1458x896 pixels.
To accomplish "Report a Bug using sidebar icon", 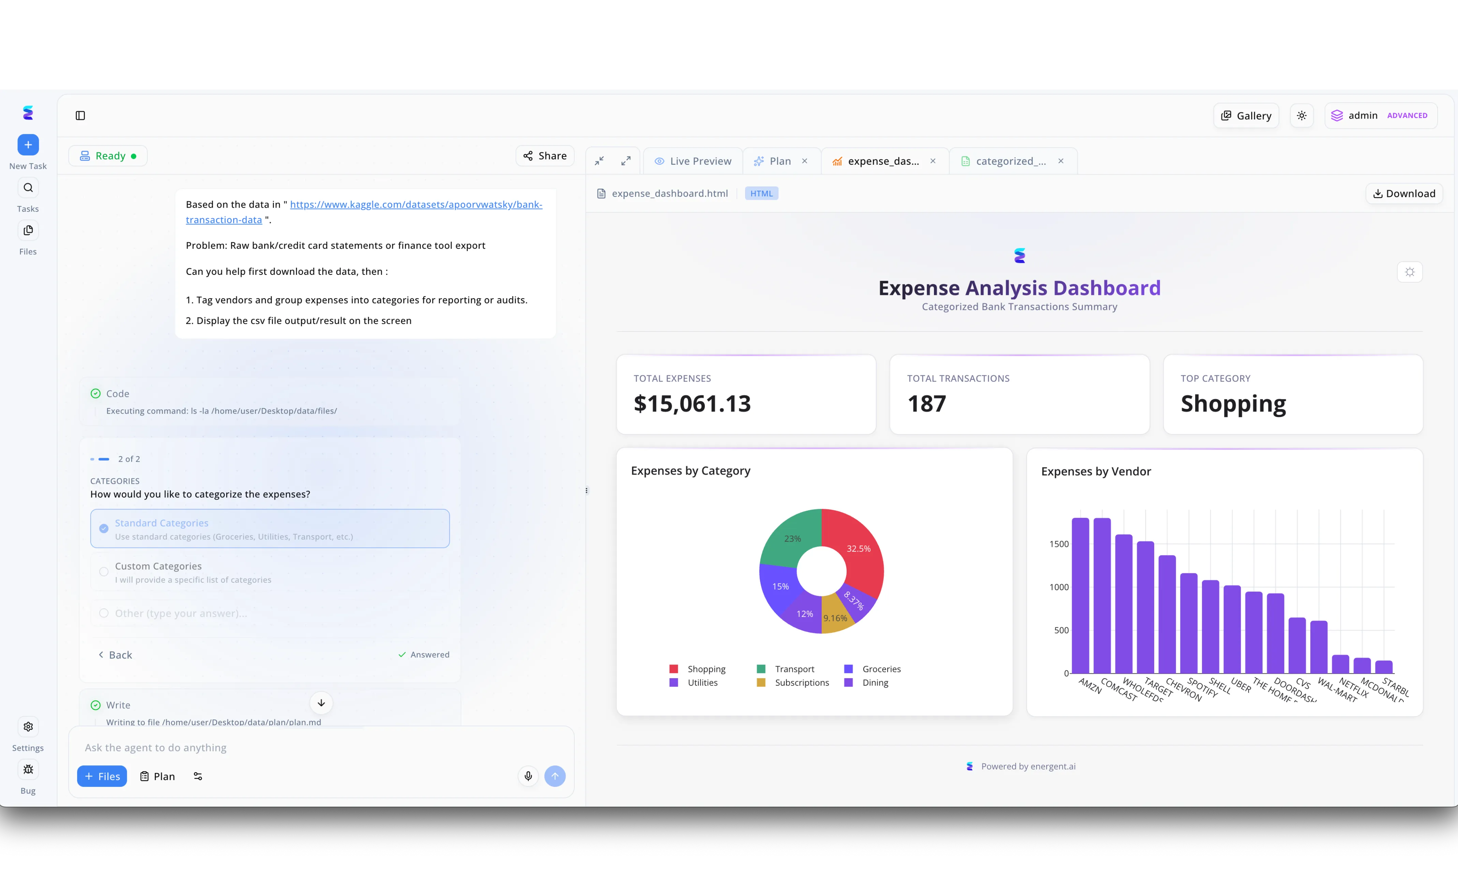I will 28,769.
